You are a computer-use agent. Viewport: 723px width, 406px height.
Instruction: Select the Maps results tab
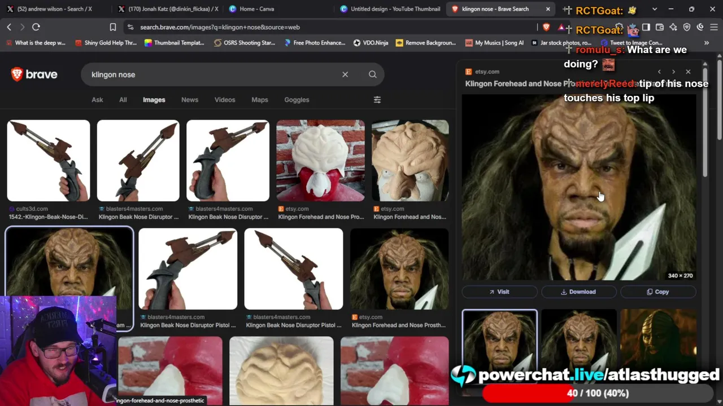pyautogui.click(x=260, y=100)
